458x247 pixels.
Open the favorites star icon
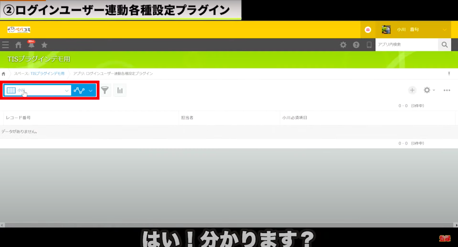(44, 45)
